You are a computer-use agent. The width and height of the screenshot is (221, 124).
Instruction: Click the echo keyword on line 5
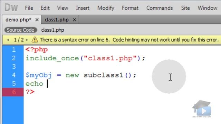34,84
